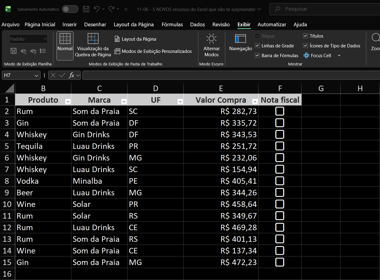Uncheck the Barra de Fórmulas checkbox
This screenshot has width=380, height=280.
pos(257,56)
